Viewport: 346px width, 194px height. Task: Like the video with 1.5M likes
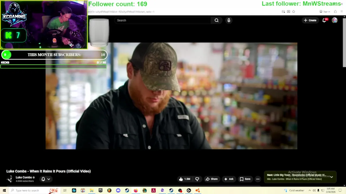(185, 179)
